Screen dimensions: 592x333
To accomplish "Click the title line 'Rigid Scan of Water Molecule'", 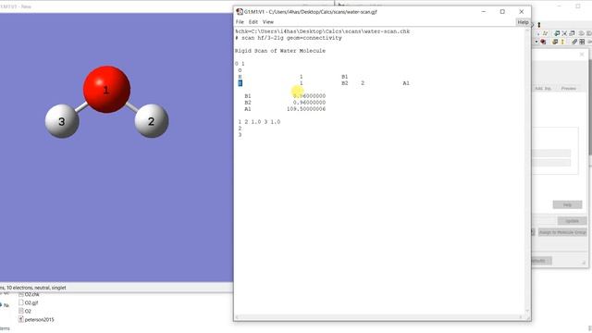I will (279, 51).
